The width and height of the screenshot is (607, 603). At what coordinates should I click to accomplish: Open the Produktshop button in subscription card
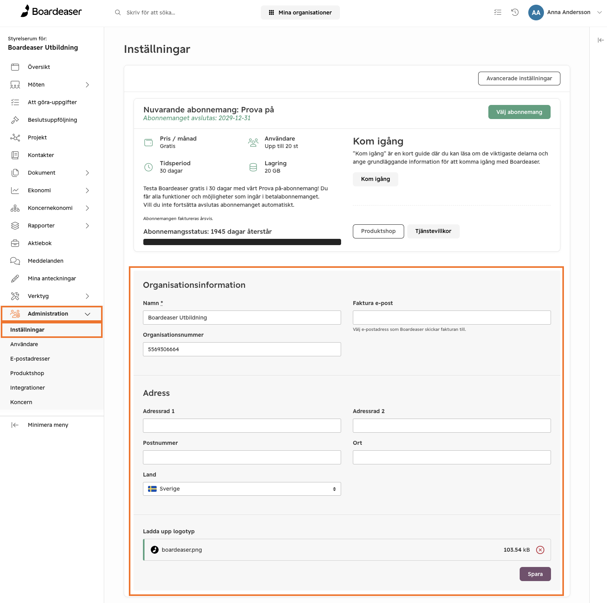(x=378, y=231)
